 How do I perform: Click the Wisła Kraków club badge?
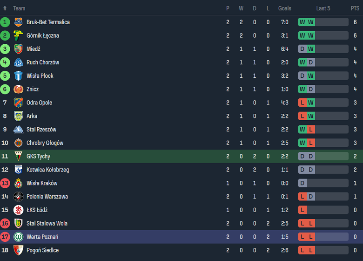18,183
